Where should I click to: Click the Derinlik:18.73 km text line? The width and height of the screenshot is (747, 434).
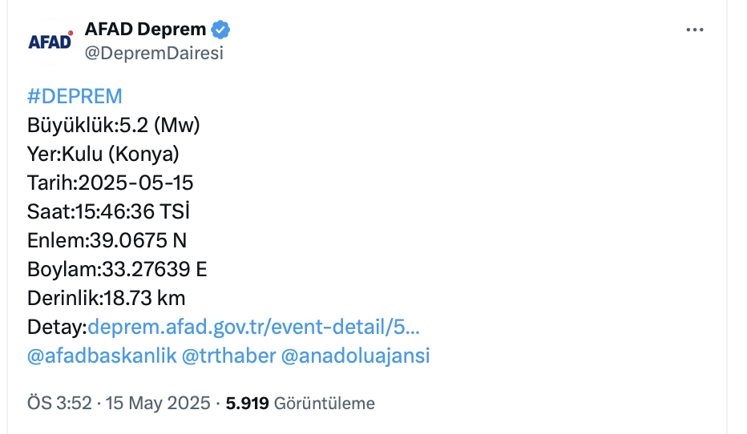(107, 298)
